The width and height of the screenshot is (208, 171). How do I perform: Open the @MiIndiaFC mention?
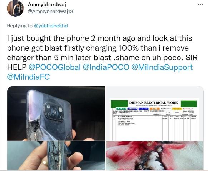pyautogui.click(x=28, y=77)
